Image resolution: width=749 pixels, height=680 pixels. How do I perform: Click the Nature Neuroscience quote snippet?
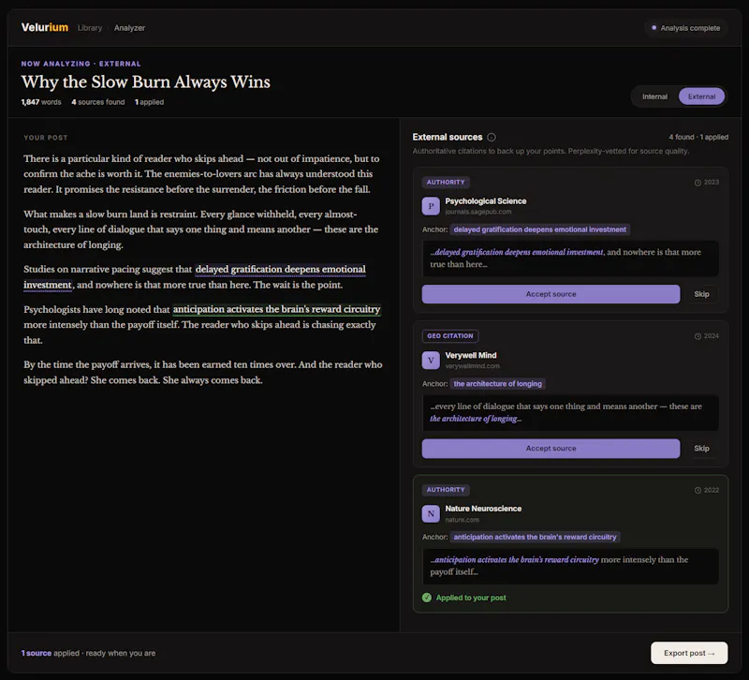point(570,567)
